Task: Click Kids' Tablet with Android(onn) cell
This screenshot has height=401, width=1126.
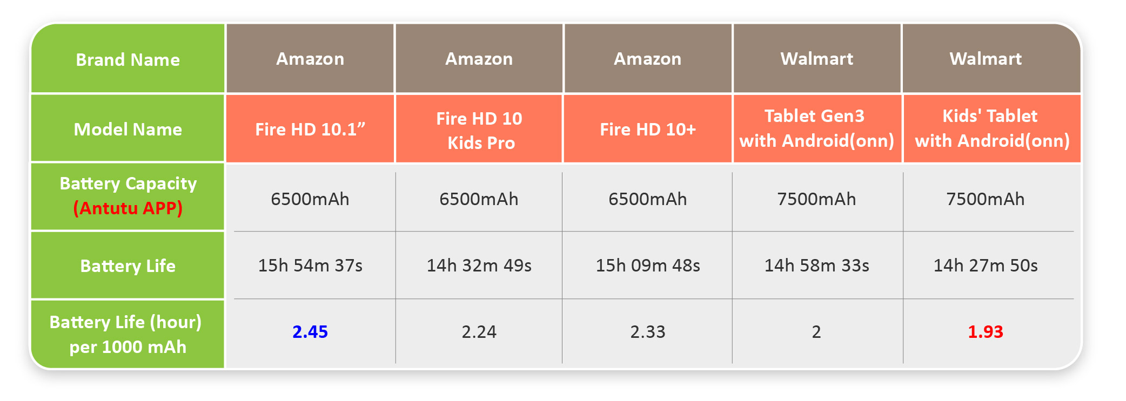Action: 992,129
